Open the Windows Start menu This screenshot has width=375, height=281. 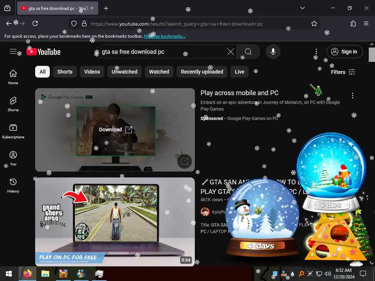pyautogui.click(x=9, y=274)
